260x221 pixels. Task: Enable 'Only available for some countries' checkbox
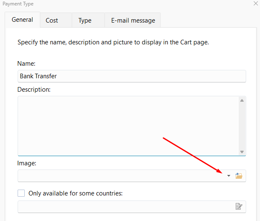click(21, 193)
